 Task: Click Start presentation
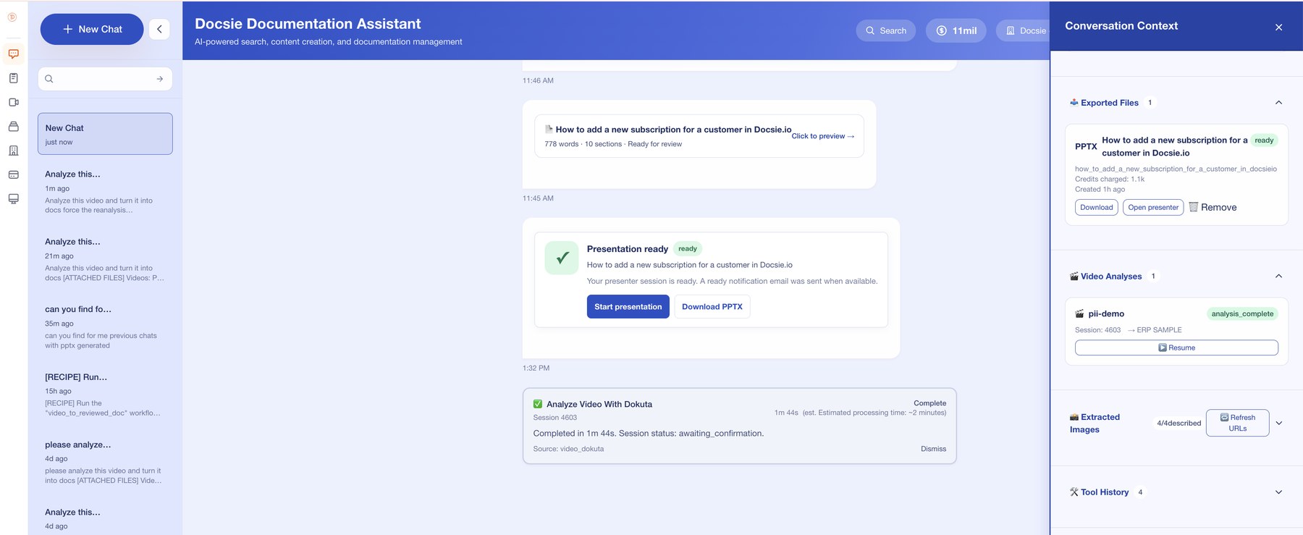pyautogui.click(x=628, y=307)
